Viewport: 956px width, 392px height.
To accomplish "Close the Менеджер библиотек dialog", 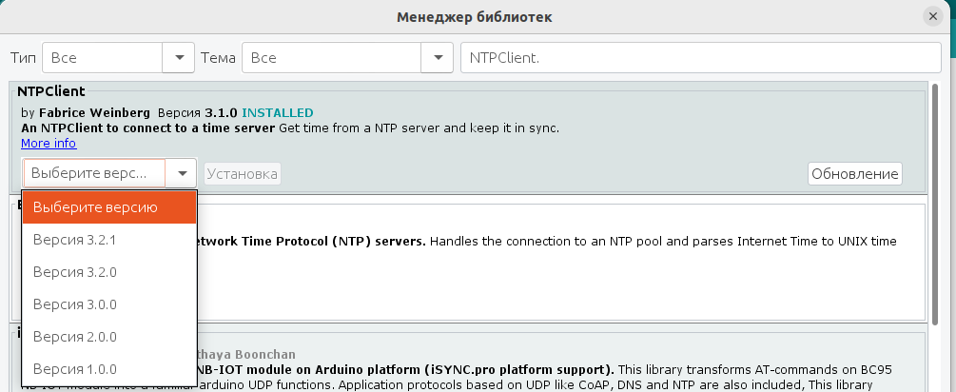I will [x=932, y=16].
